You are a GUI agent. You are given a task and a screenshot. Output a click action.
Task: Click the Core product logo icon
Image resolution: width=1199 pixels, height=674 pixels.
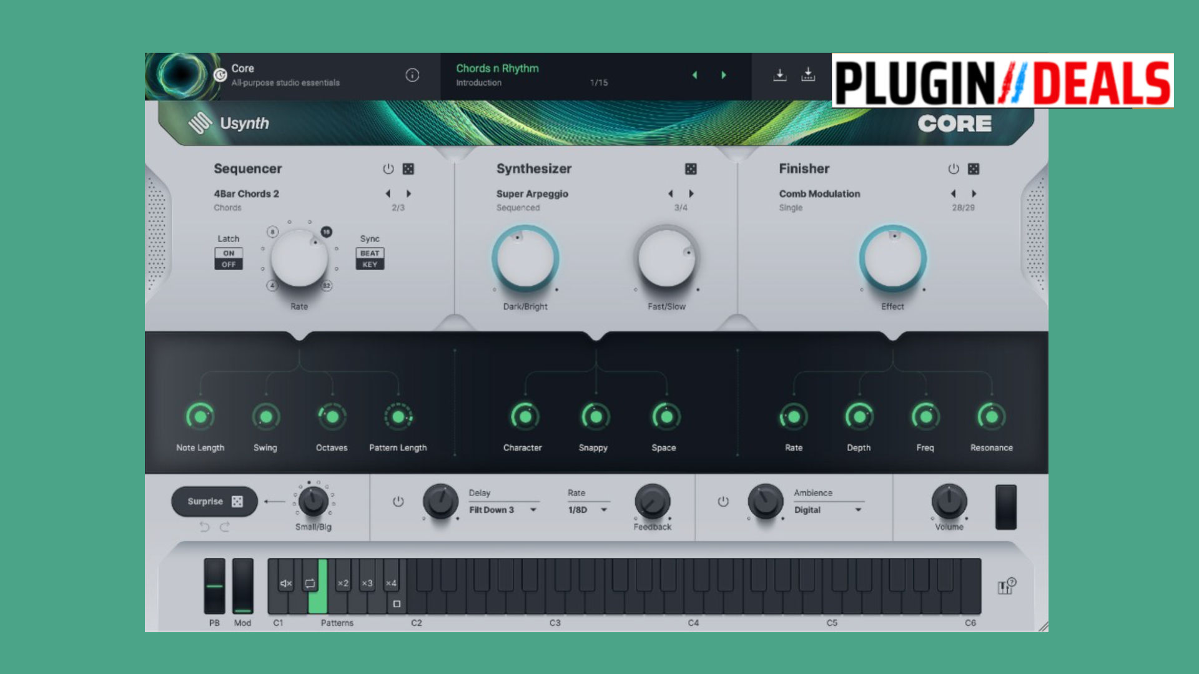pos(220,75)
